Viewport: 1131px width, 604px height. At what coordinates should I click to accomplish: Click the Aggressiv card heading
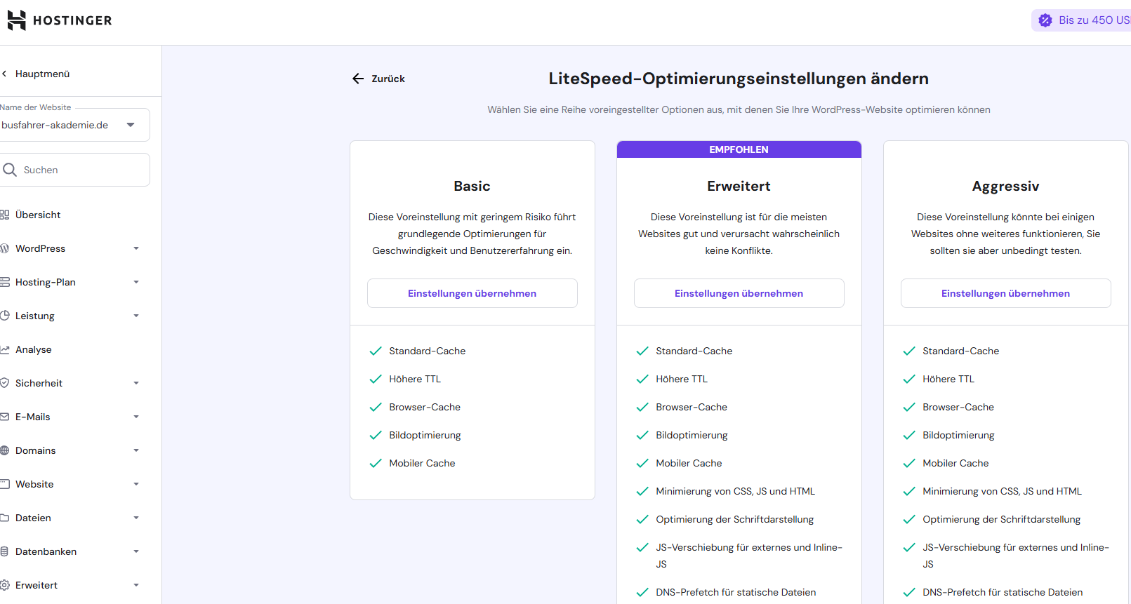[1006, 186]
